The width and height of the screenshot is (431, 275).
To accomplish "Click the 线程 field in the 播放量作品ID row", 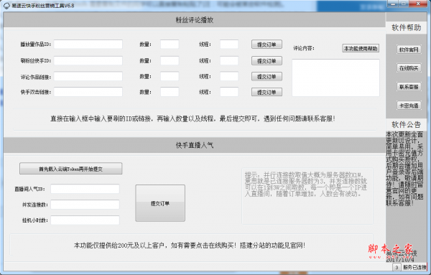I will 229,45.
